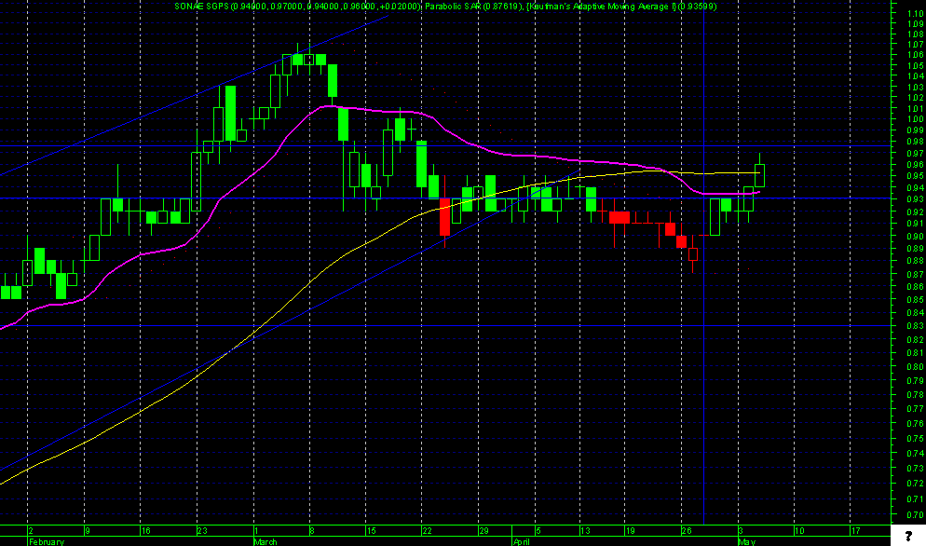Click the date label 29 on time axis
This screenshot has height=546, width=926.
pos(483,531)
